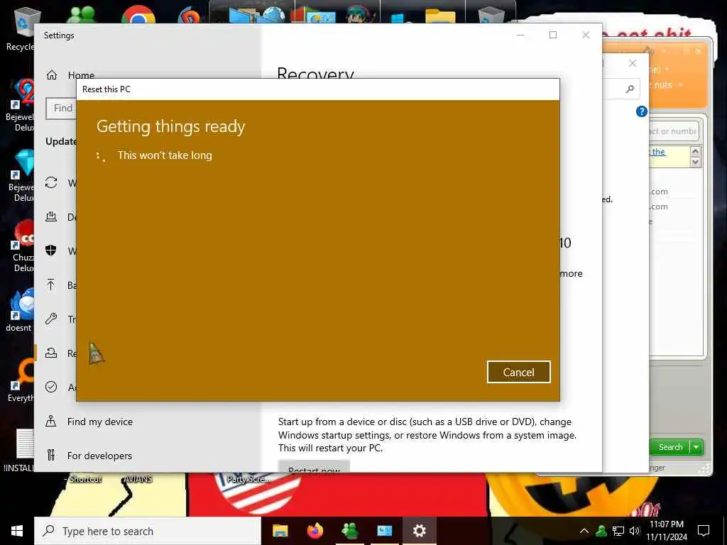Open File Explorer from taskbar
This screenshot has width=727, height=545.
click(280, 531)
